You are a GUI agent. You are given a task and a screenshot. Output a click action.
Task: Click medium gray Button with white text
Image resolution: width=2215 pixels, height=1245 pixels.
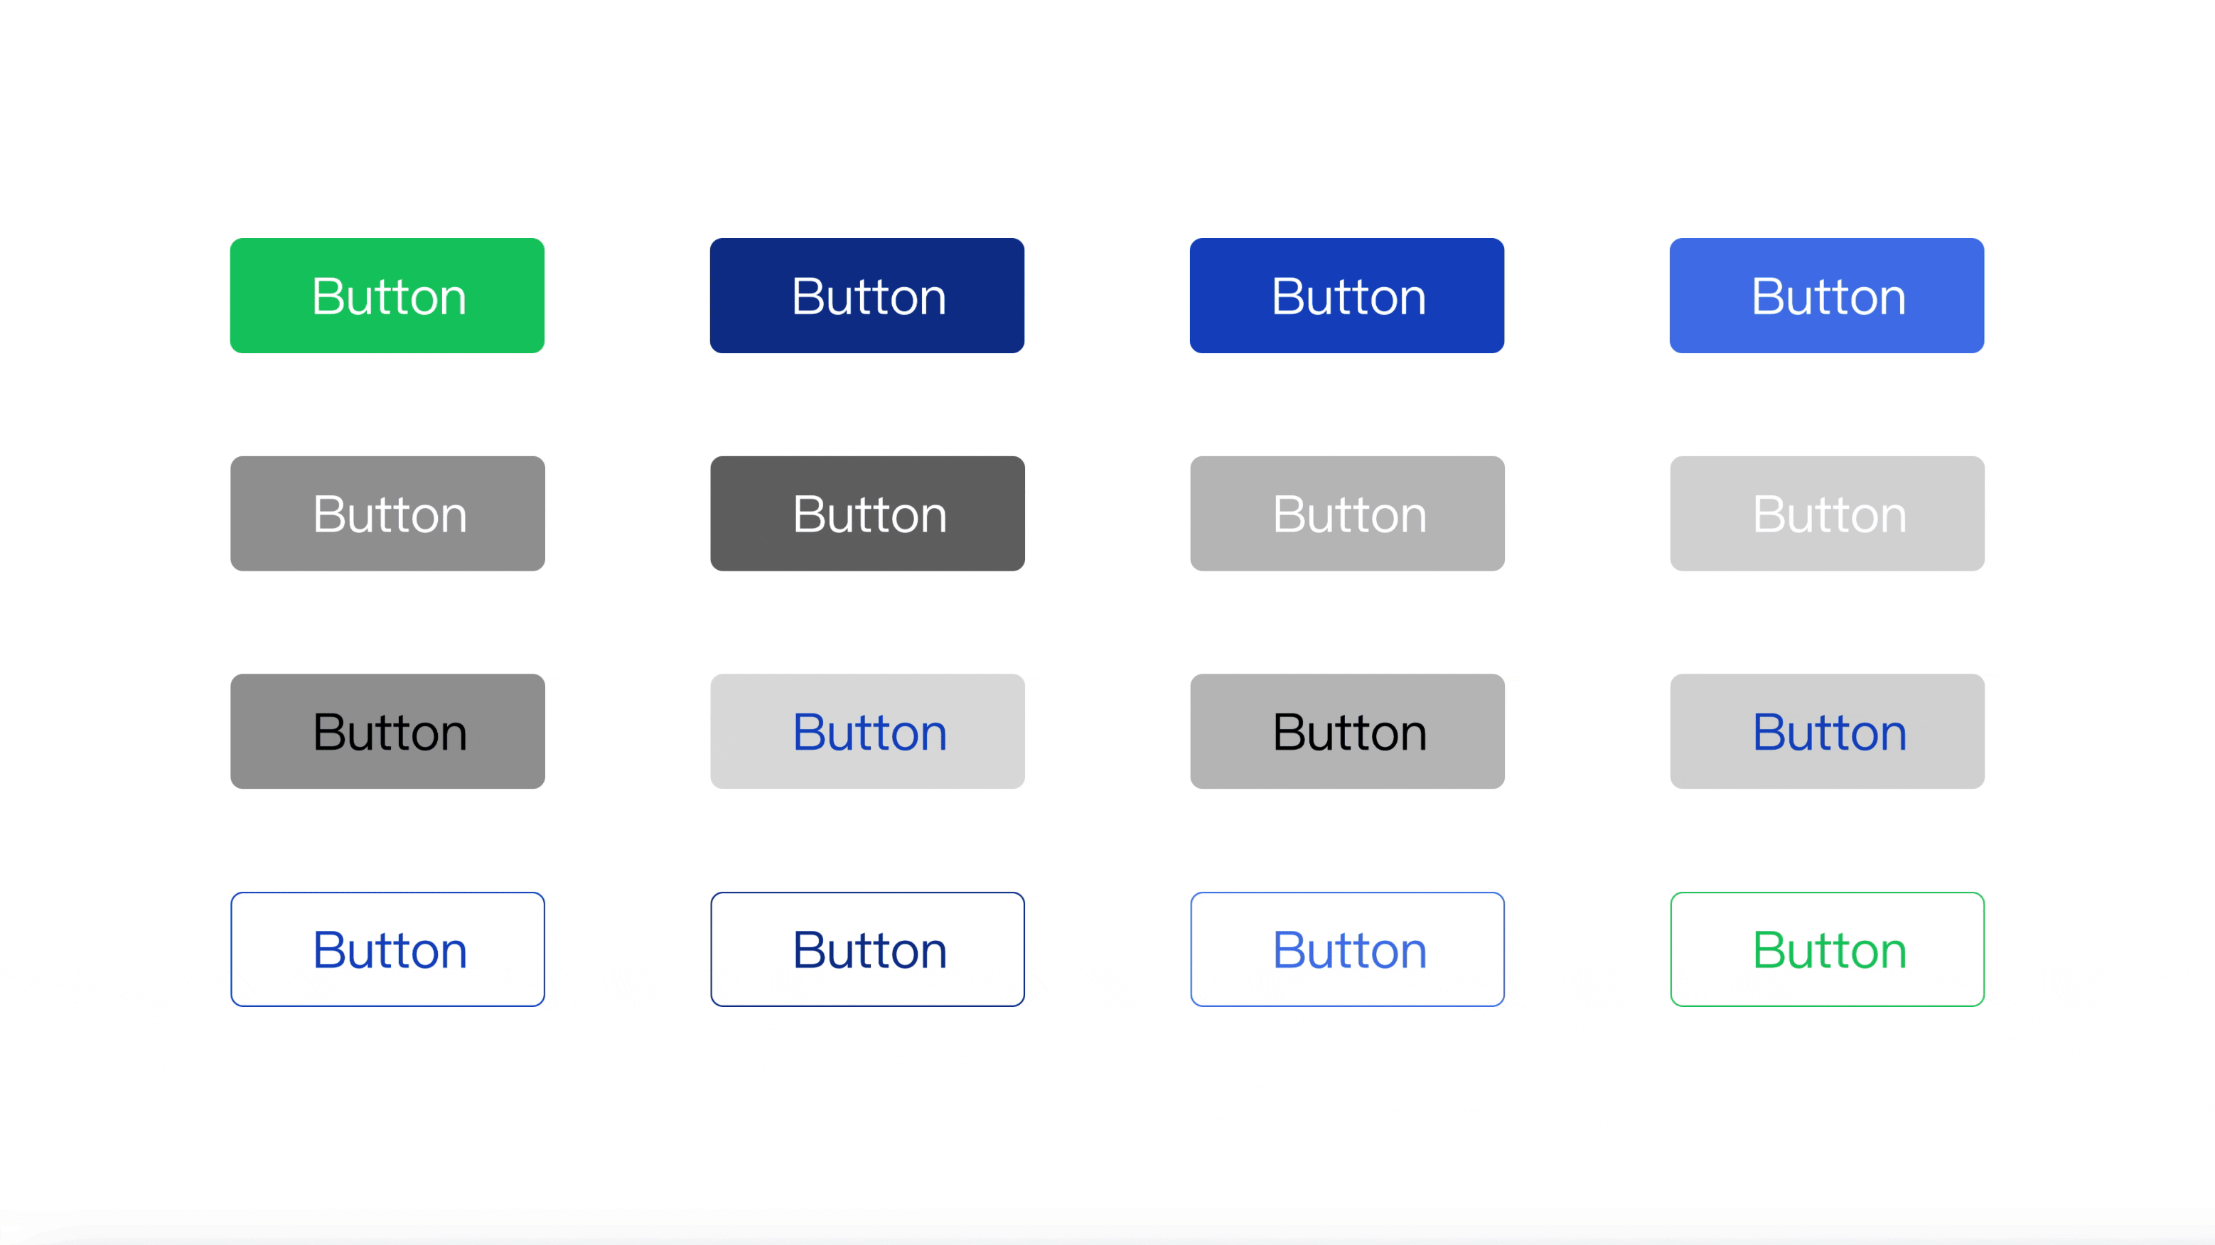pos(387,513)
